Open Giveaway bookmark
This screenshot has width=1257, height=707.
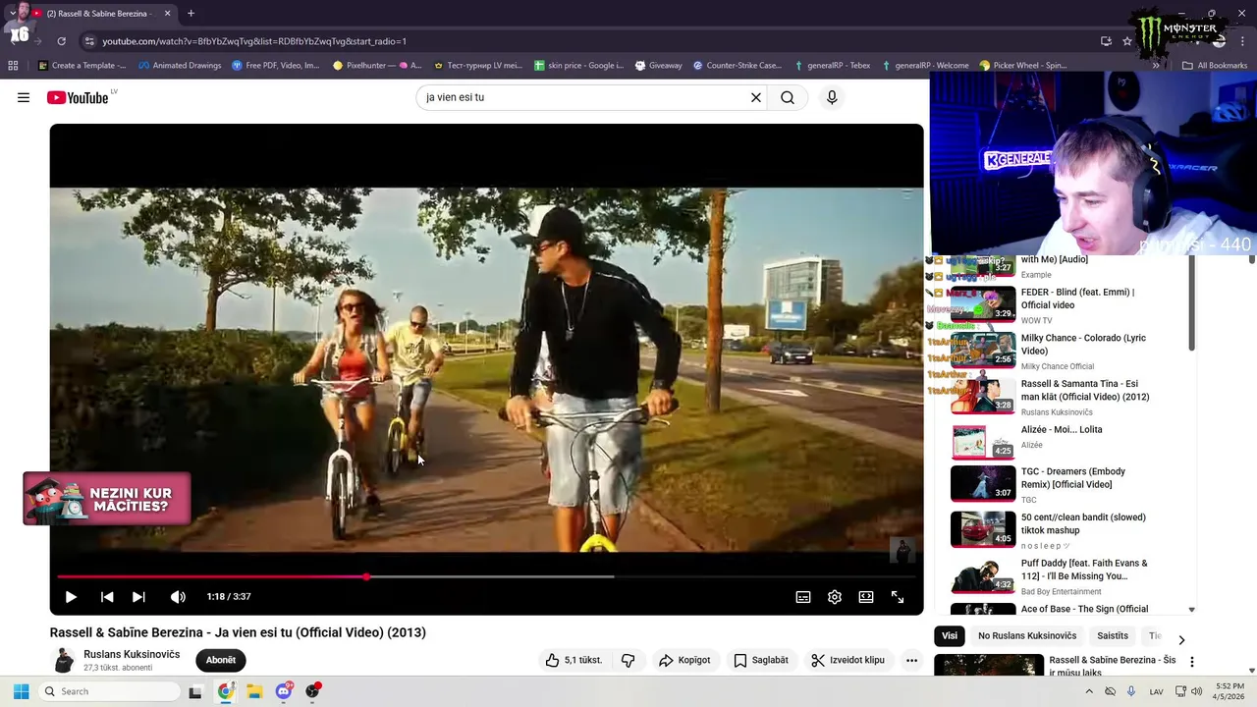coord(658,66)
